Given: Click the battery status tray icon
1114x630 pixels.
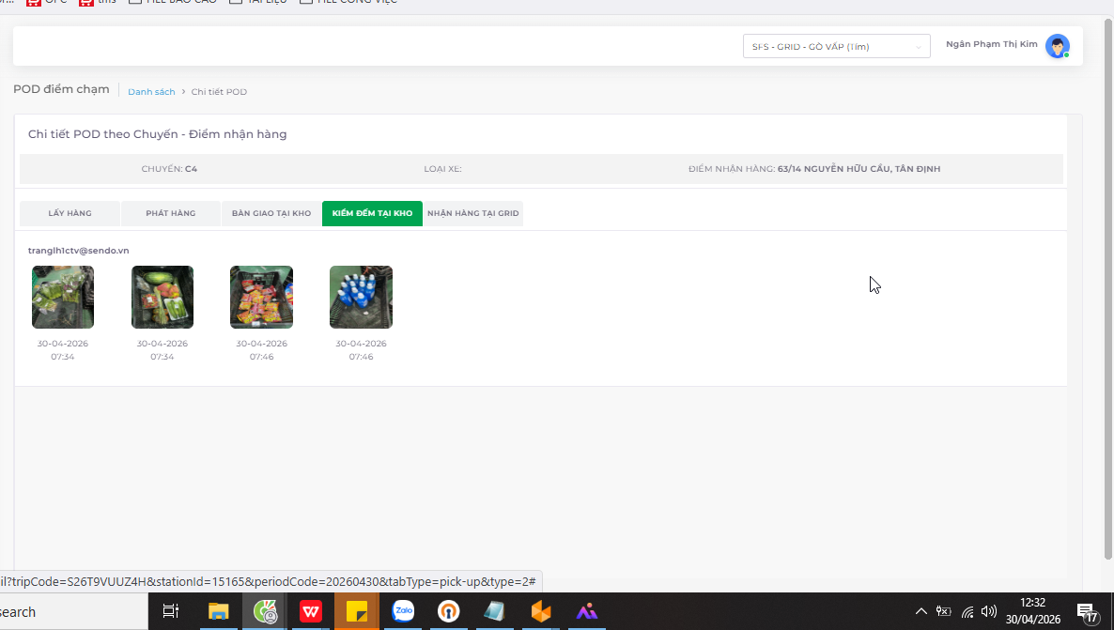Looking at the screenshot, I should click(x=943, y=611).
